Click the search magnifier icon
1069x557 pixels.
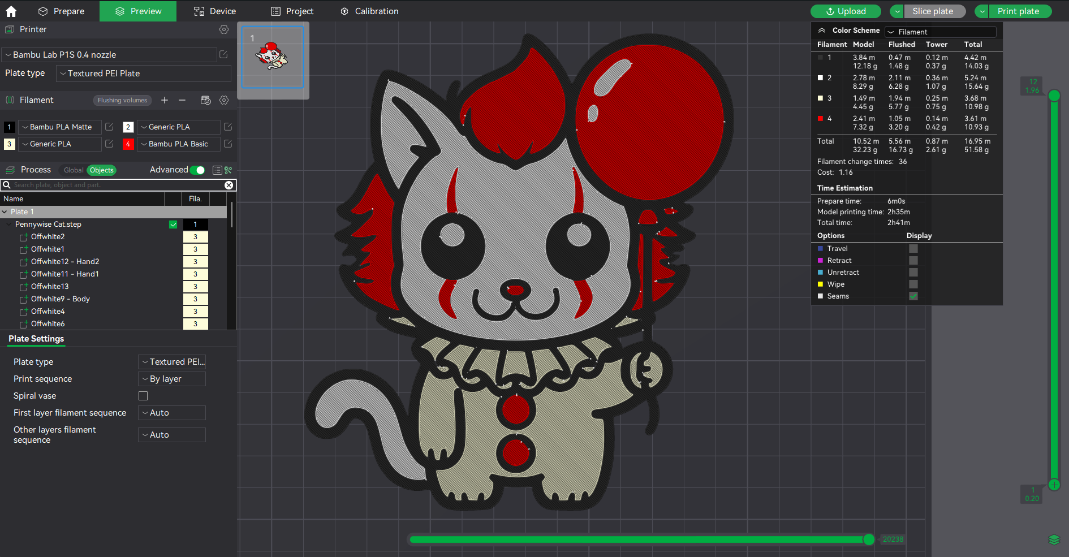click(7, 185)
